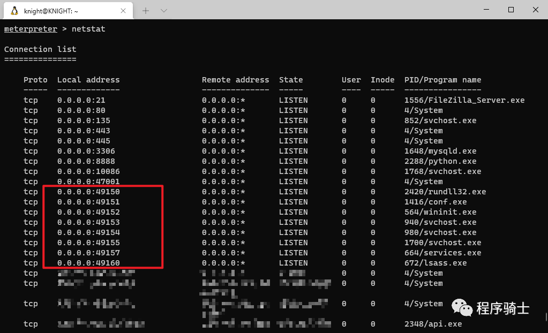Click local address 0.0.0.0:49153
This screenshot has height=333, width=548.
(88, 222)
